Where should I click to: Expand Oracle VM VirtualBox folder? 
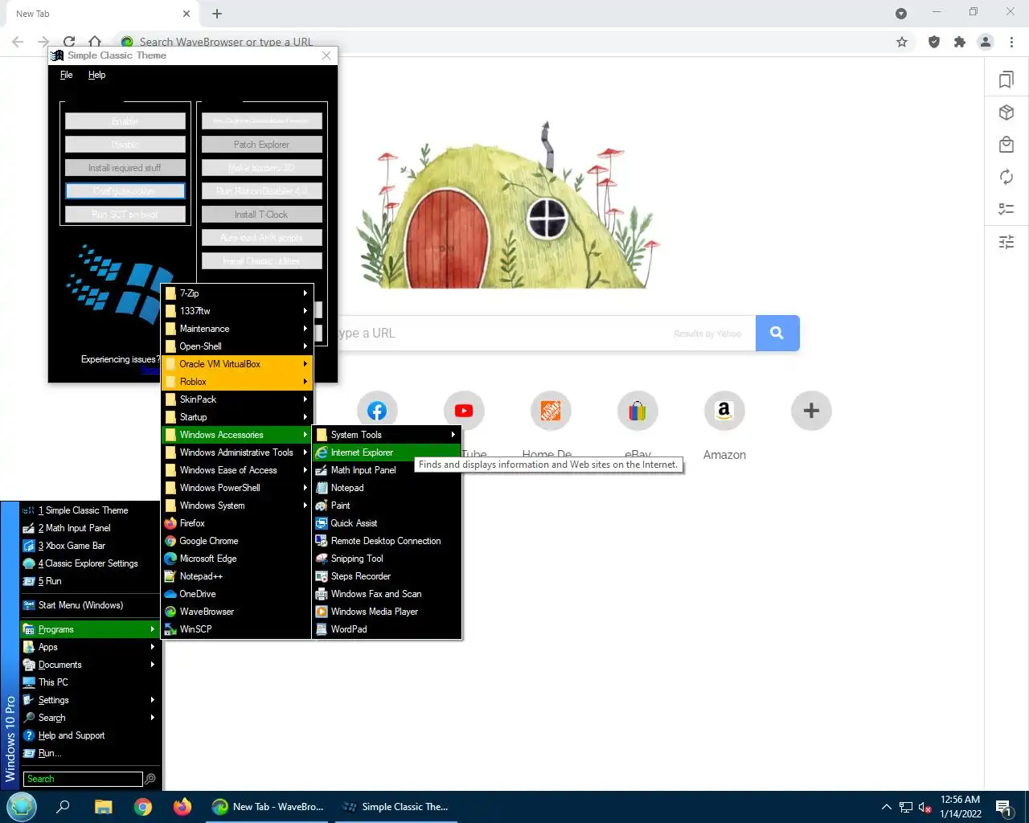[x=236, y=364]
